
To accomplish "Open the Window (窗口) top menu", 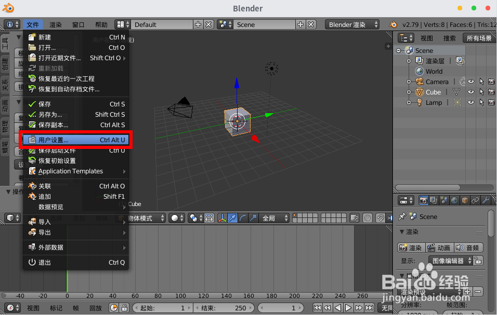I will (79, 25).
